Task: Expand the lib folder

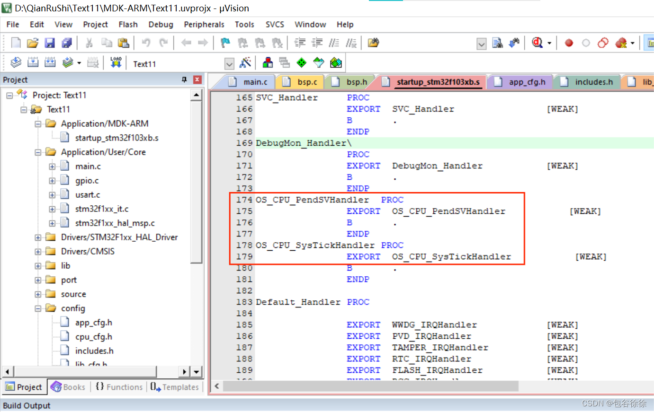Action: click(x=38, y=266)
